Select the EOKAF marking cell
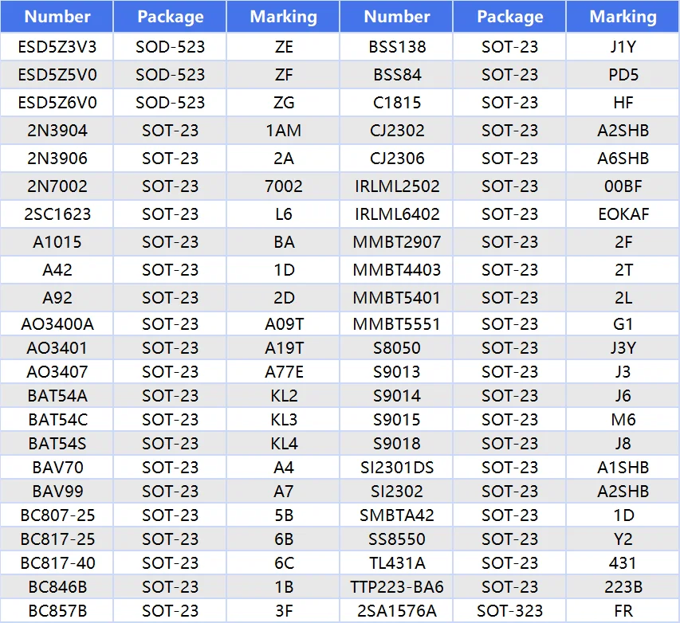 point(623,214)
